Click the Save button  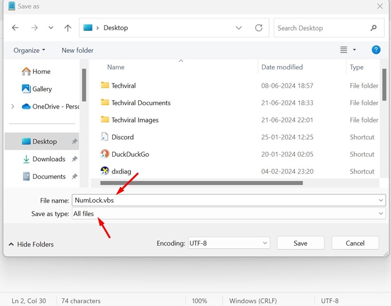point(301,243)
